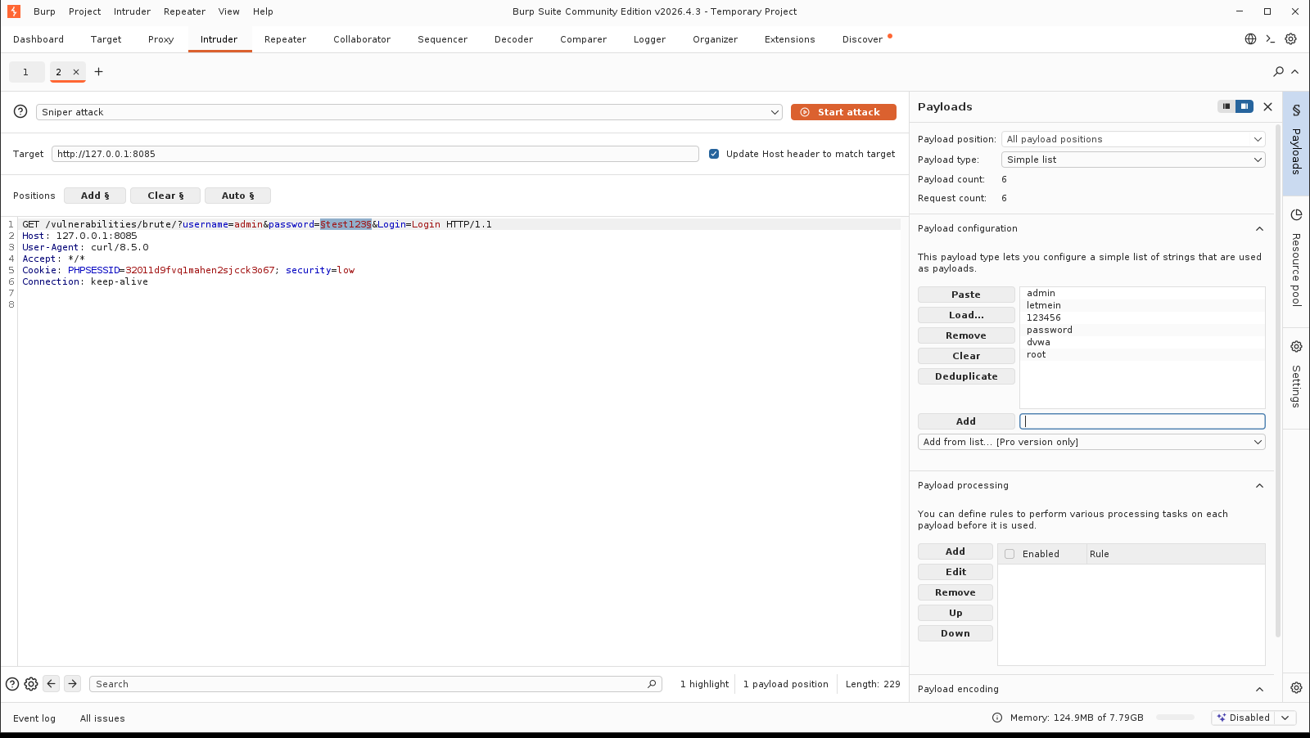
Task: Open the Project menu
Action: [x=84, y=11]
